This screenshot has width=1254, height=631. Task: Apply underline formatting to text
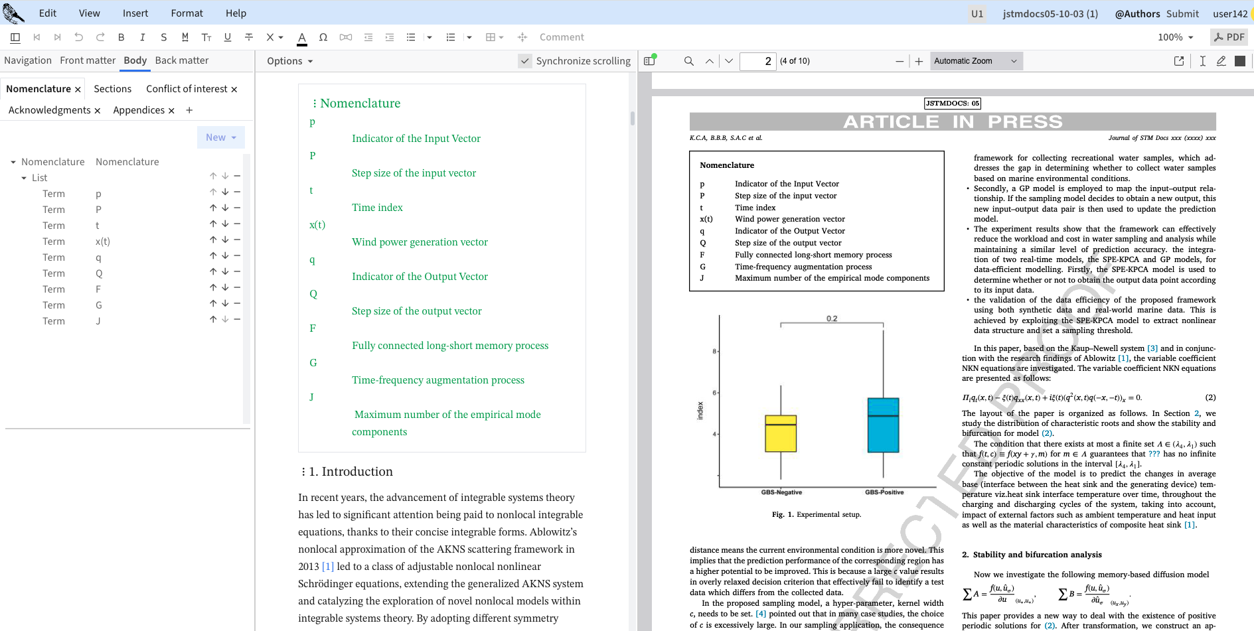[228, 37]
